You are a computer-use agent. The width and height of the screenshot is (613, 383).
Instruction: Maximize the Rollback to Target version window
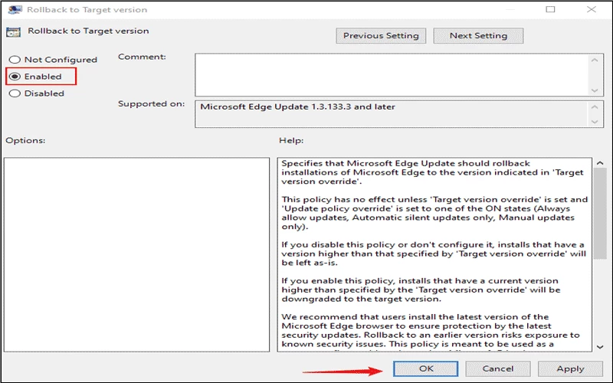point(550,9)
